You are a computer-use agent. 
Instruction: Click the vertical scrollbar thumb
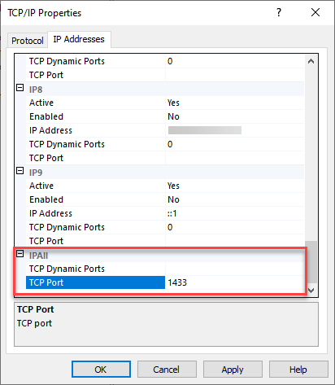point(311,262)
